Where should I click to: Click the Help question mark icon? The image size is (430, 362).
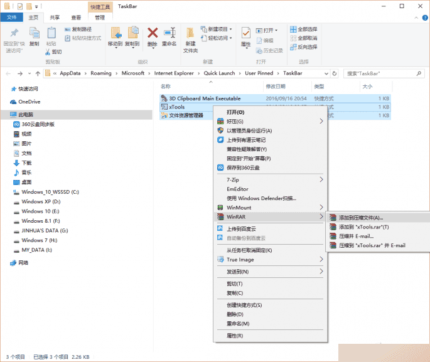tap(425, 18)
